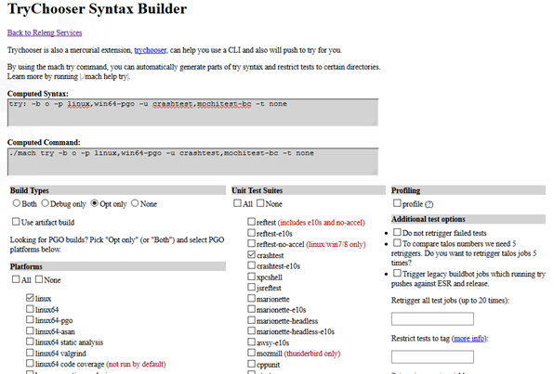Open the profile help question mark link
The image size is (554, 374).
coord(429,204)
